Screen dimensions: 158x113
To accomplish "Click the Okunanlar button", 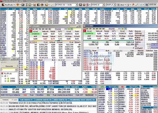I will (x=9, y=66).
